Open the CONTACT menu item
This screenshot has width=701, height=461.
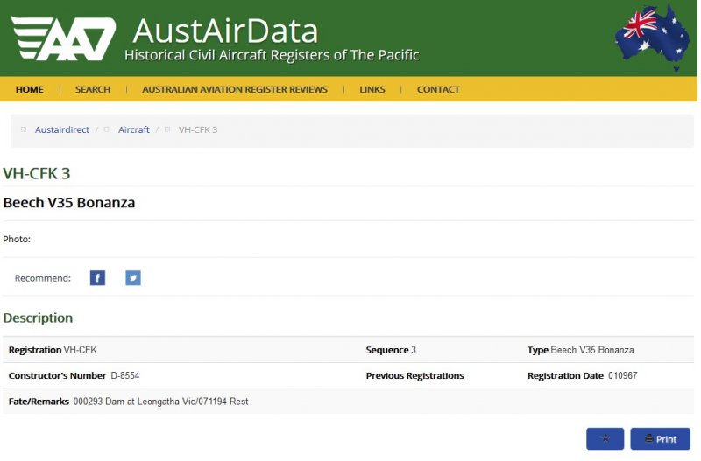(438, 89)
